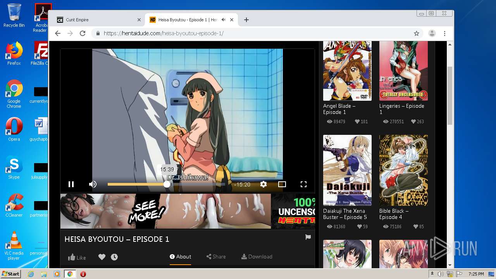
Task: Open Internet Explorer from the taskbar
Action: [x=31, y=274]
